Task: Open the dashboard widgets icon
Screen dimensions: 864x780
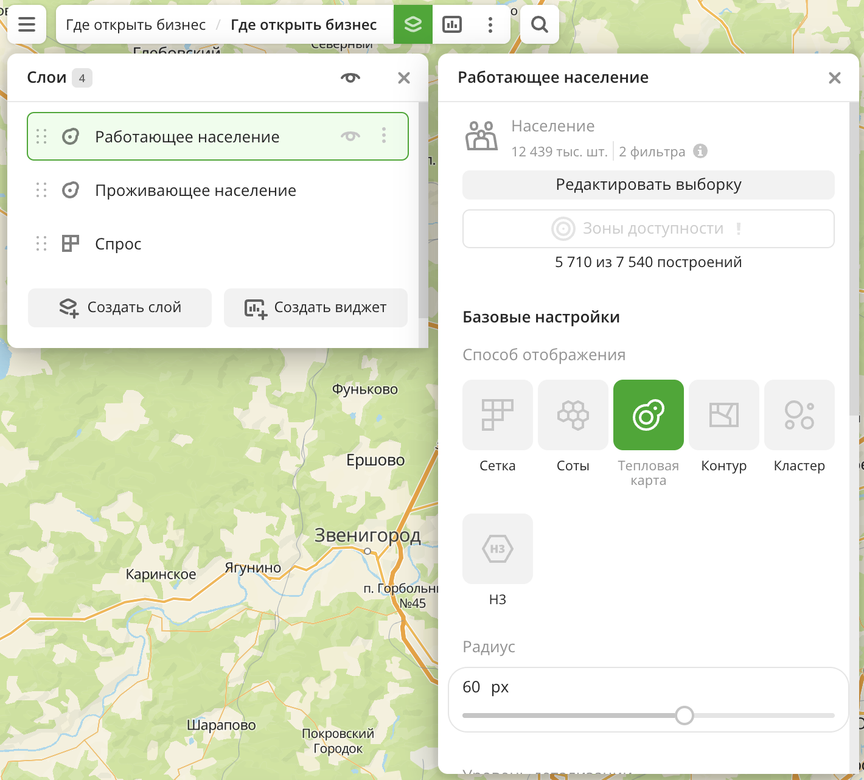Action: (451, 24)
